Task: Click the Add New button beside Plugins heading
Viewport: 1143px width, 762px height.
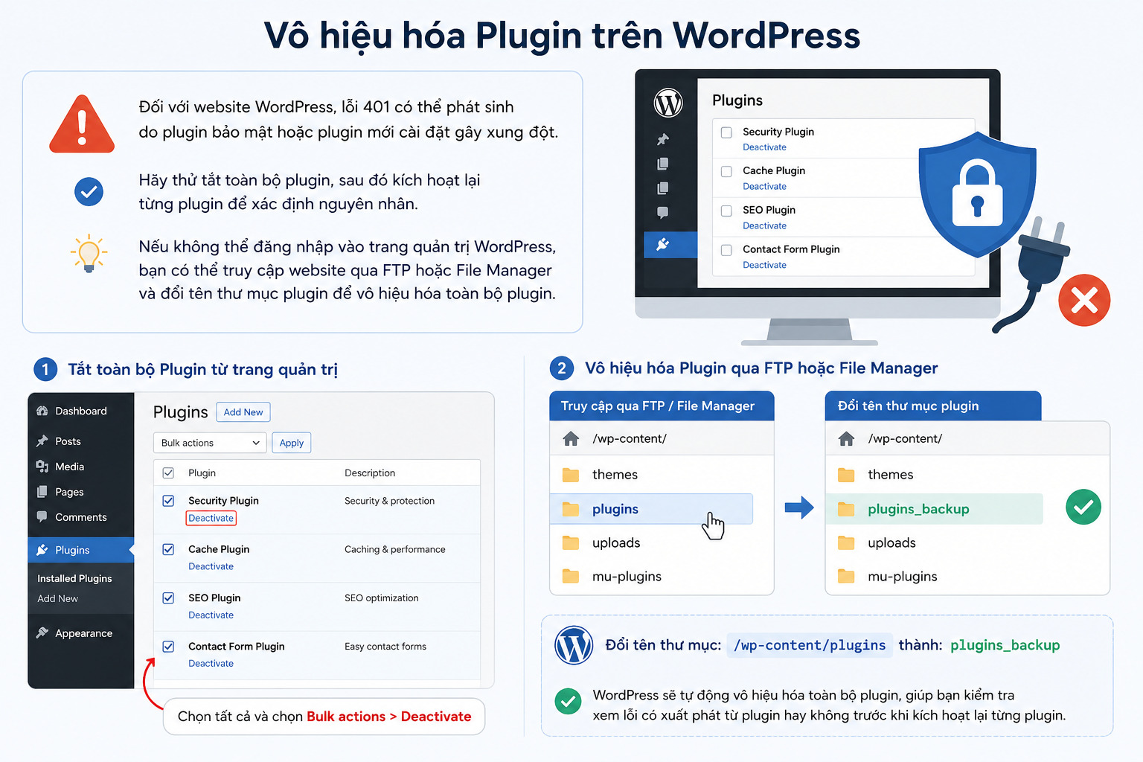Action: pos(243,412)
